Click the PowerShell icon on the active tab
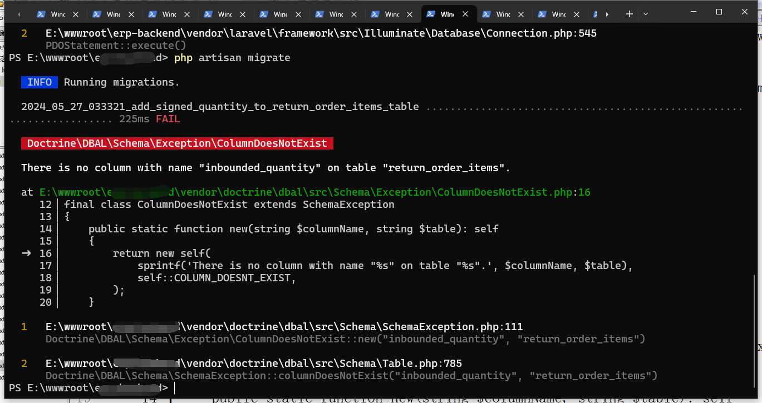Image resolution: width=762 pixels, height=403 pixels. point(431,14)
